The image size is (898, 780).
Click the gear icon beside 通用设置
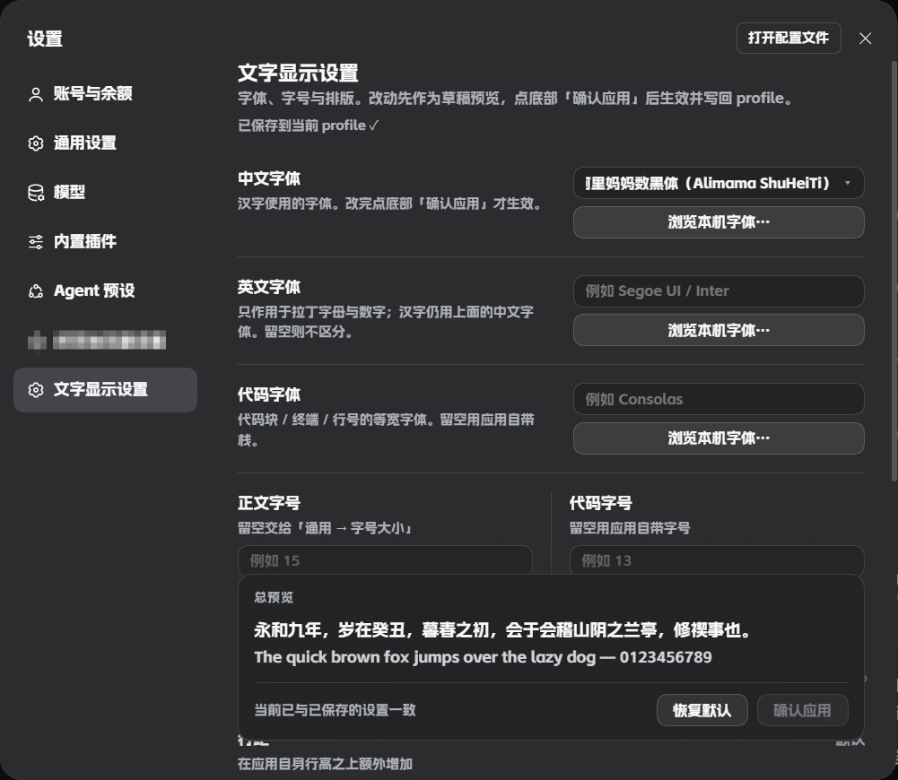(36, 143)
